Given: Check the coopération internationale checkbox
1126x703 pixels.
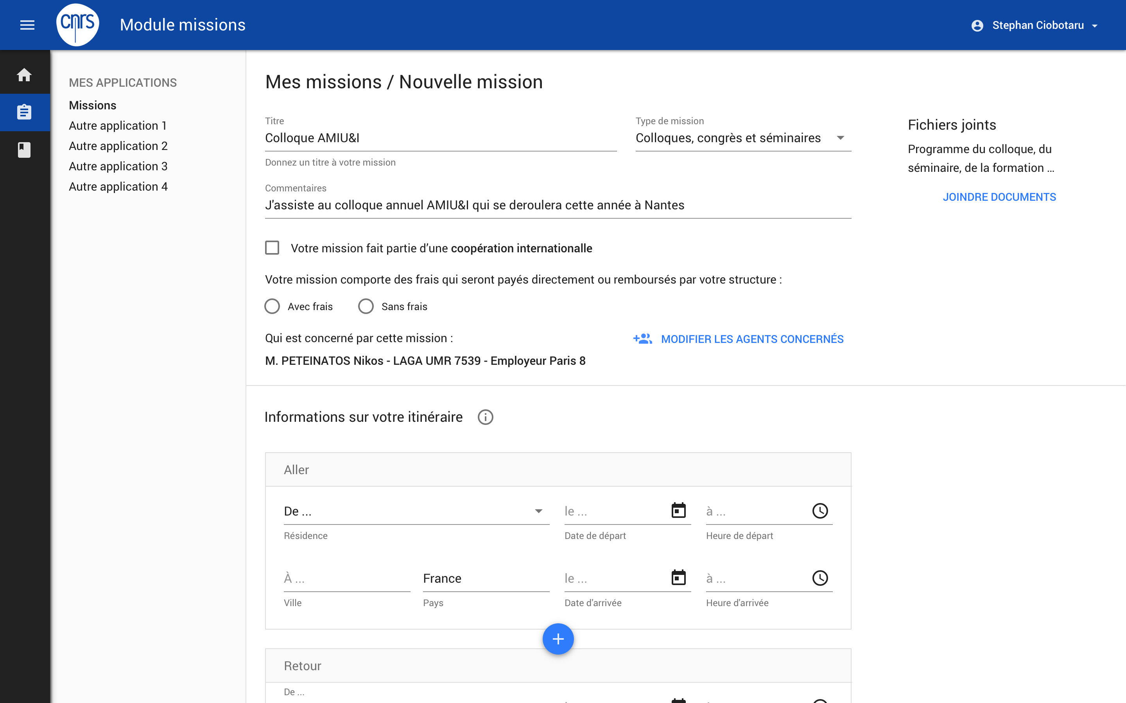Looking at the screenshot, I should pyautogui.click(x=272, y=247).
